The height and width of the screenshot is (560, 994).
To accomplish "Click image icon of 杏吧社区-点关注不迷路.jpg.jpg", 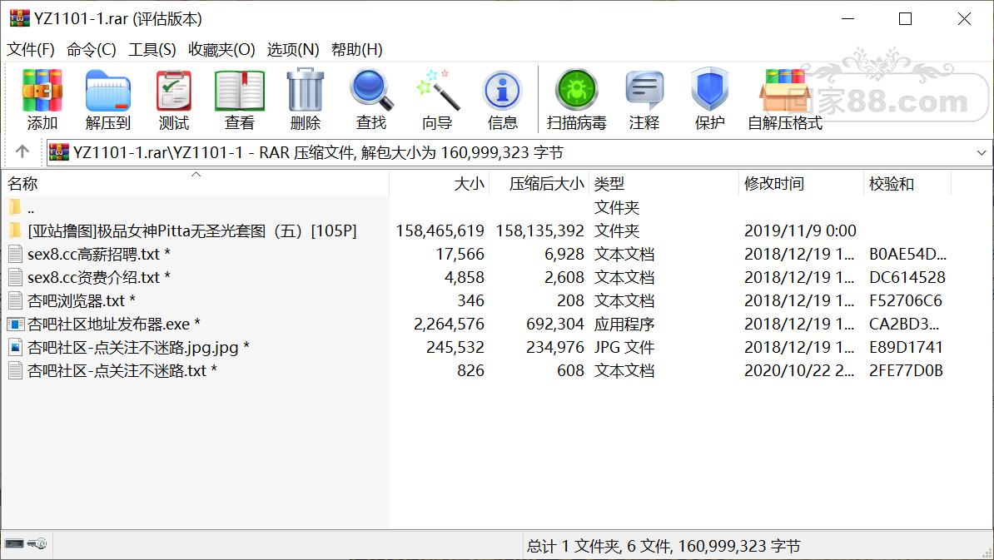I will (x=16, y=347).
